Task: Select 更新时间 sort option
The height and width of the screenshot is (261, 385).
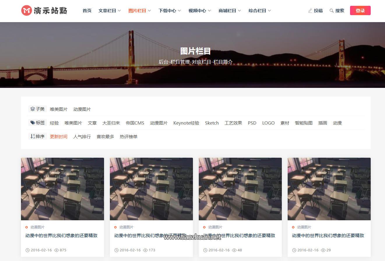Action: tap(59, 137)
